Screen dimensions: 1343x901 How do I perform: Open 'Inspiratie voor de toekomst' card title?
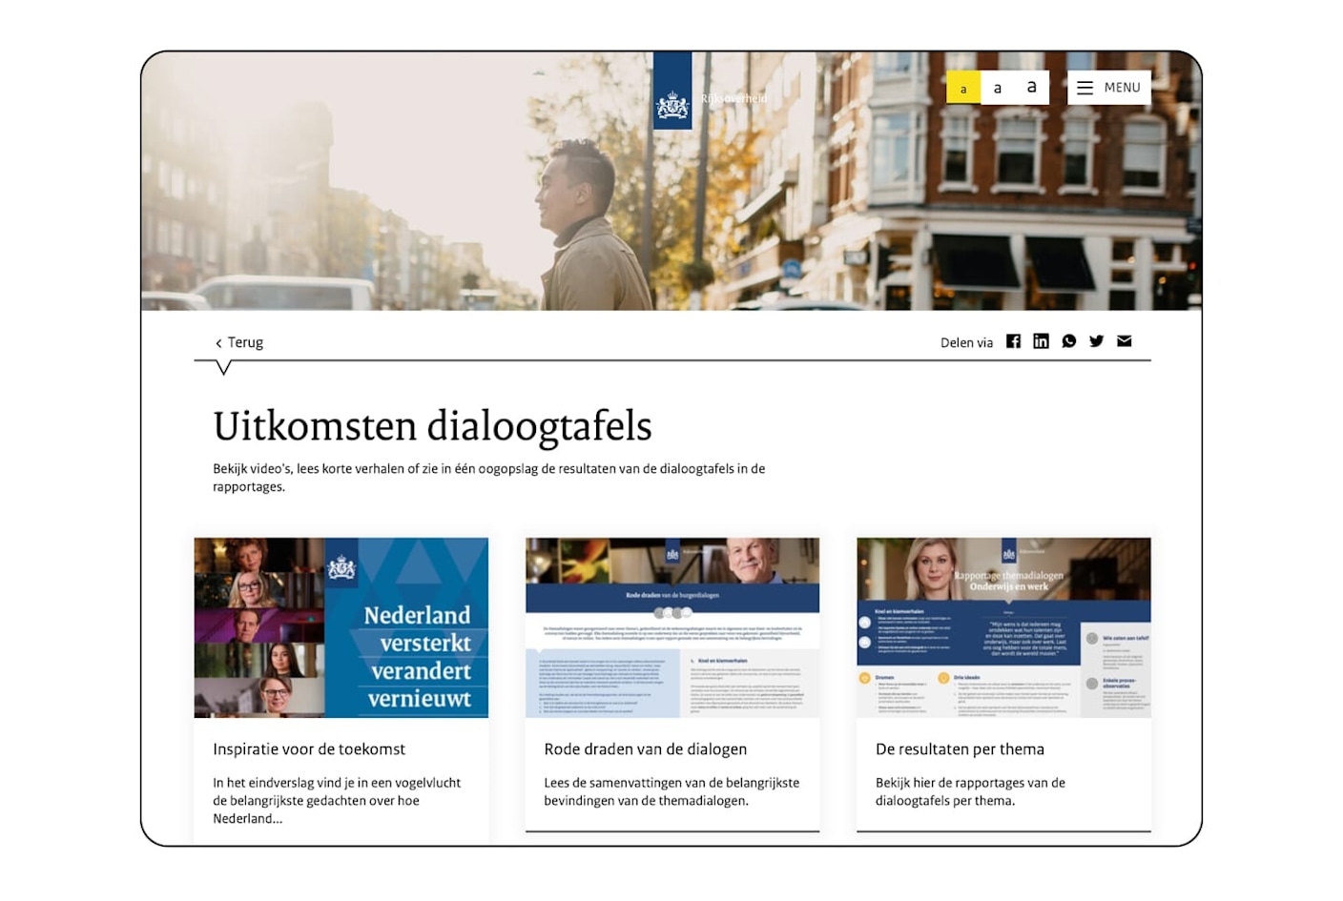click(309, 749)
